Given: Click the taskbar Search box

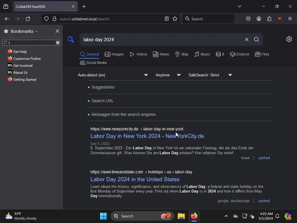Looking at the screenshot, I should 142,216.
